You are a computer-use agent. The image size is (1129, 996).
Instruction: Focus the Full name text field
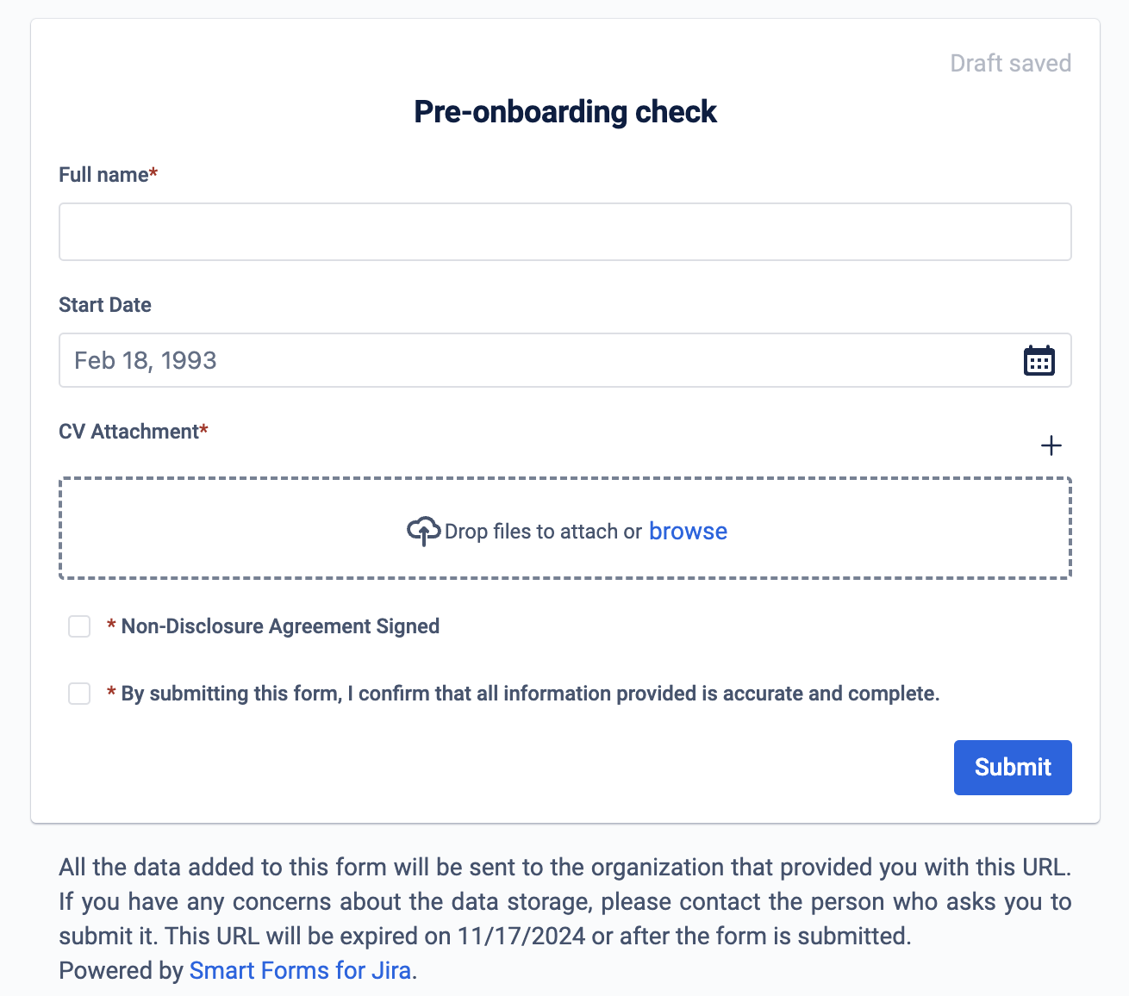click(565, 232)
